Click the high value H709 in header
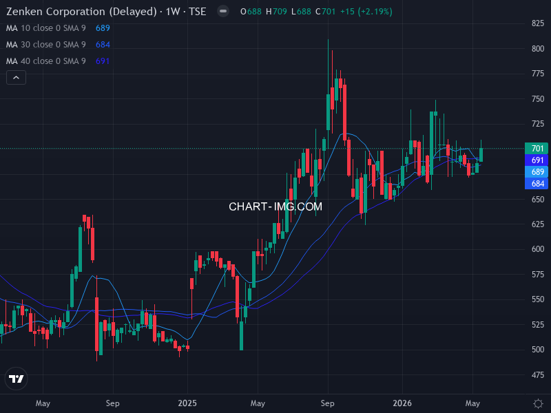This screenshot has width=551, height=413. (276, 12)
